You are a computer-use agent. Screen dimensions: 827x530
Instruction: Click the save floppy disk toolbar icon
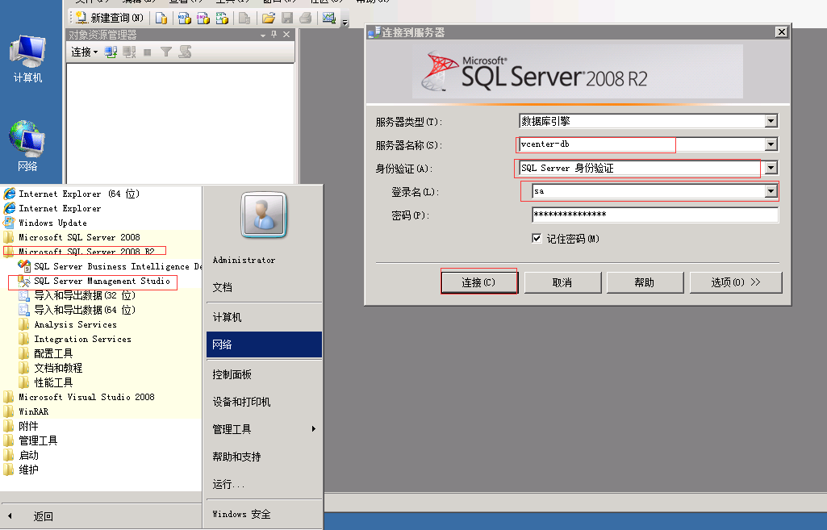pos(287,19)
